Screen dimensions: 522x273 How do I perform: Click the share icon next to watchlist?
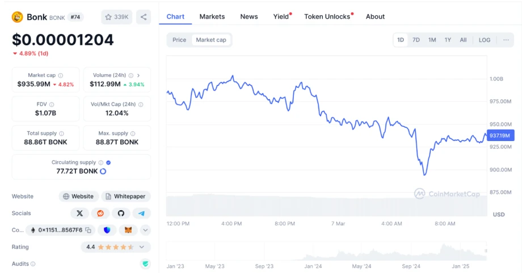pyautogui.click(x=144, y=17)
